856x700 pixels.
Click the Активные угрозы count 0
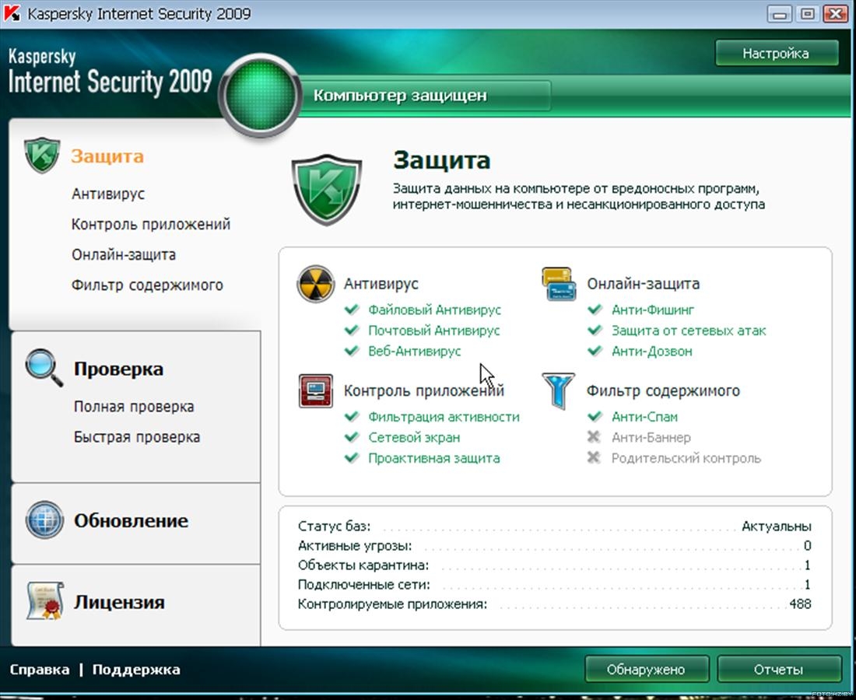coord(808,545)
